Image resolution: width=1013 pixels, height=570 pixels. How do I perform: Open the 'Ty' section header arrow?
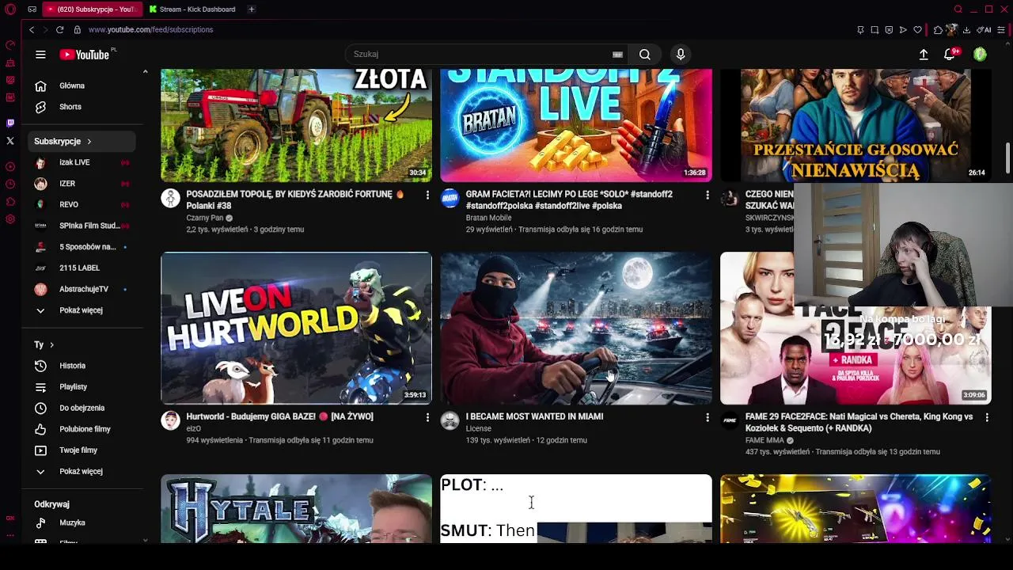coord(51,345)
